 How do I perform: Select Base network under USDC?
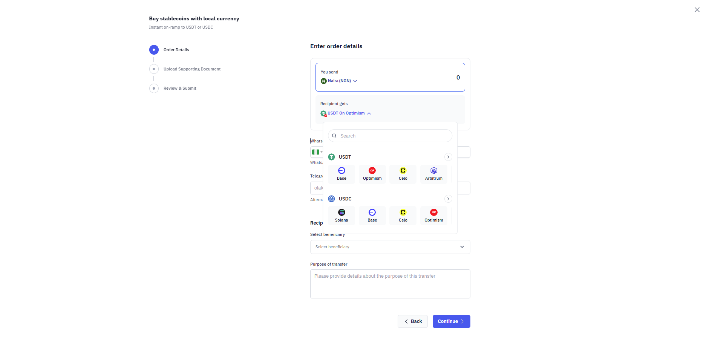(372, 216)
